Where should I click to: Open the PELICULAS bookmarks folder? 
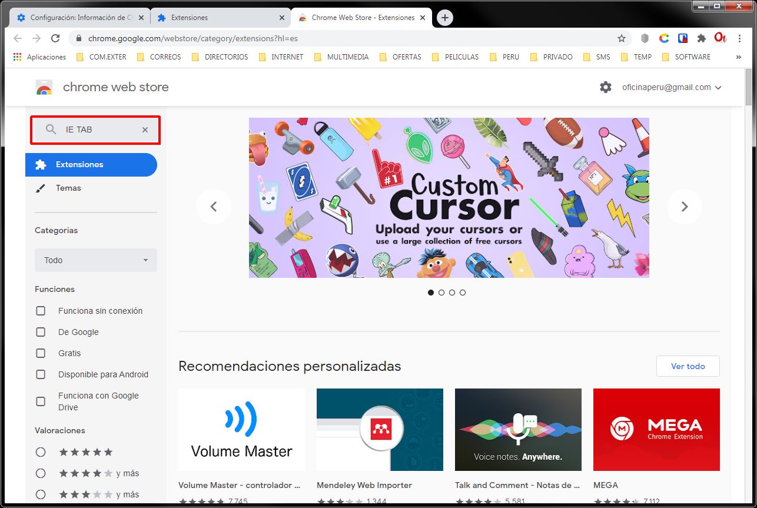pos(456,57)
